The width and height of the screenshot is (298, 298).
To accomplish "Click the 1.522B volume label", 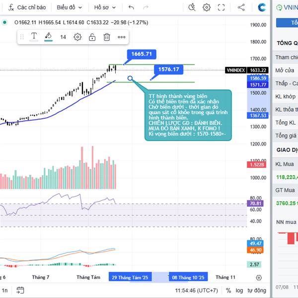I will (257, 164).
